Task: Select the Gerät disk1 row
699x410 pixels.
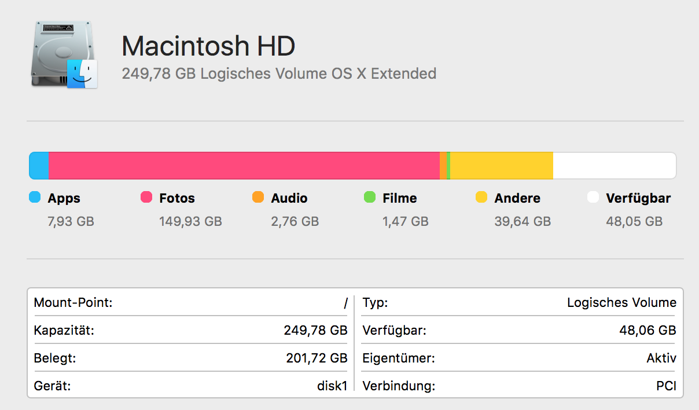Action: coord(191,385)
